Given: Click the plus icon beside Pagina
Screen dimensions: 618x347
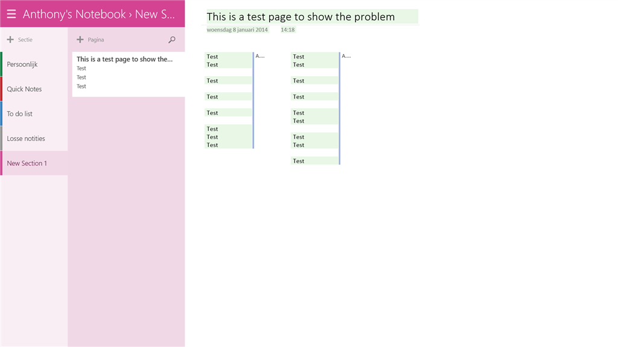Looking at the screenshot, I should pos(80,39).
